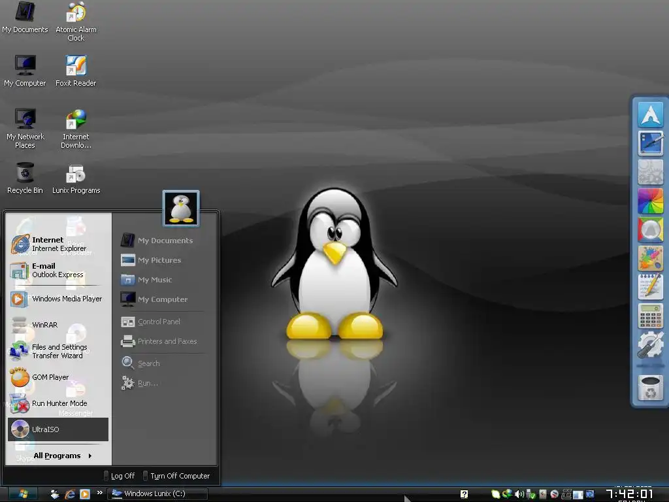Open the rainbow color wheel icon in the dock

[650, 201]
